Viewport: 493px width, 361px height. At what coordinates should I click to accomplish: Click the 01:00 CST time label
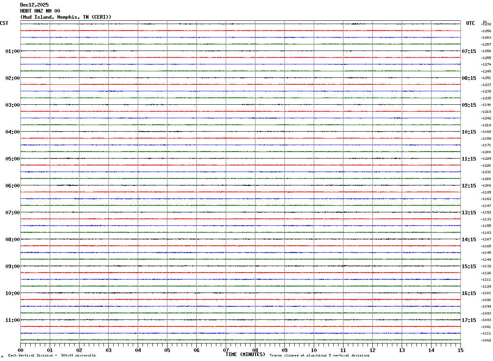tap(13, 51)
